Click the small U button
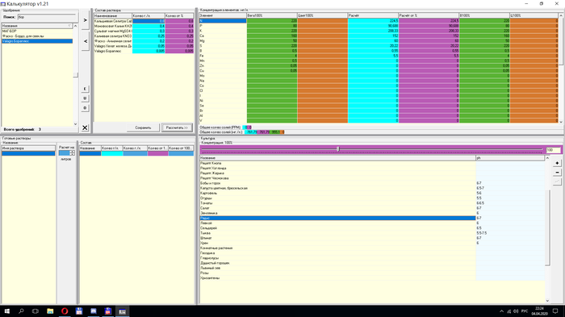This screenshot has height=317, width=565. click(85, 98)
